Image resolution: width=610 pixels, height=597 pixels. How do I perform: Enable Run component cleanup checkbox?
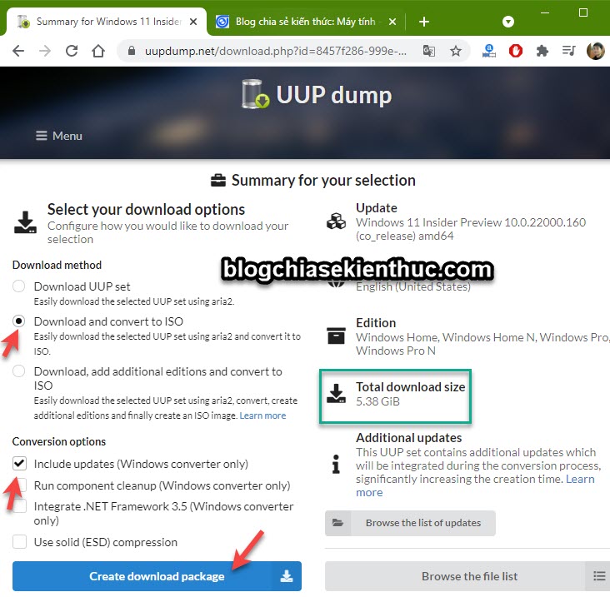point(19,485)
